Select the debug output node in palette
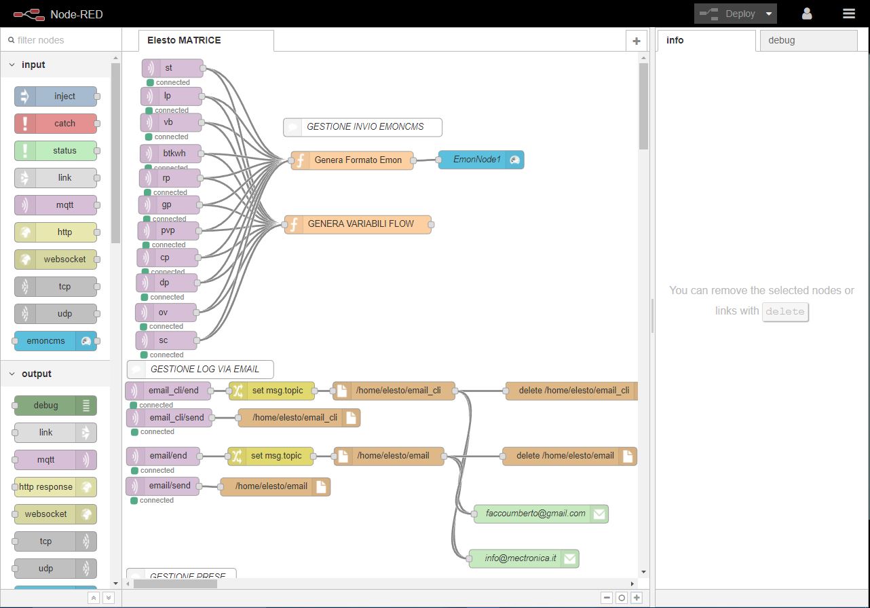 [x=56, y=406]
